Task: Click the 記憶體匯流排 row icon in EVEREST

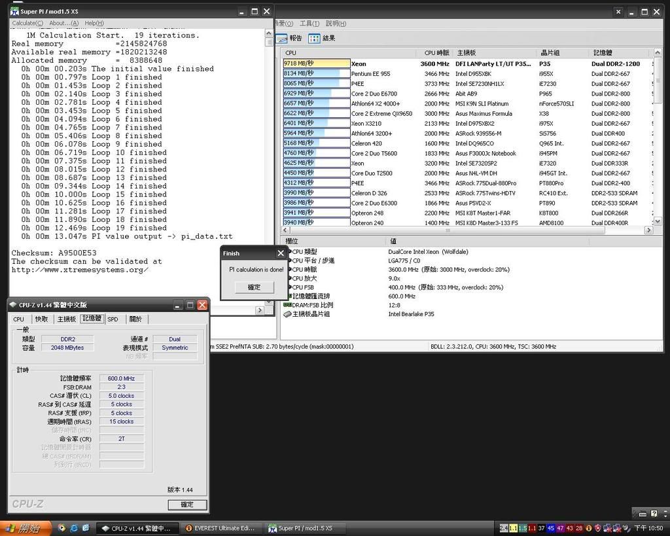Action: point(289,296)
